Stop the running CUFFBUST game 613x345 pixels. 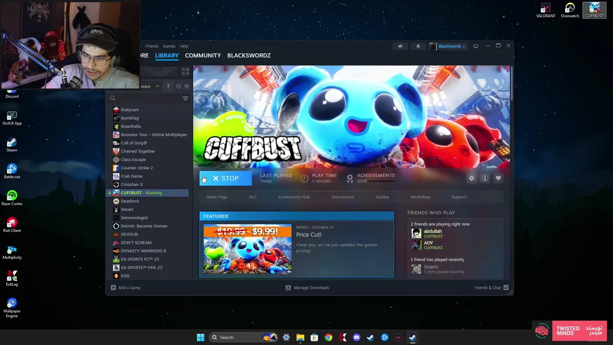point(226,178)
